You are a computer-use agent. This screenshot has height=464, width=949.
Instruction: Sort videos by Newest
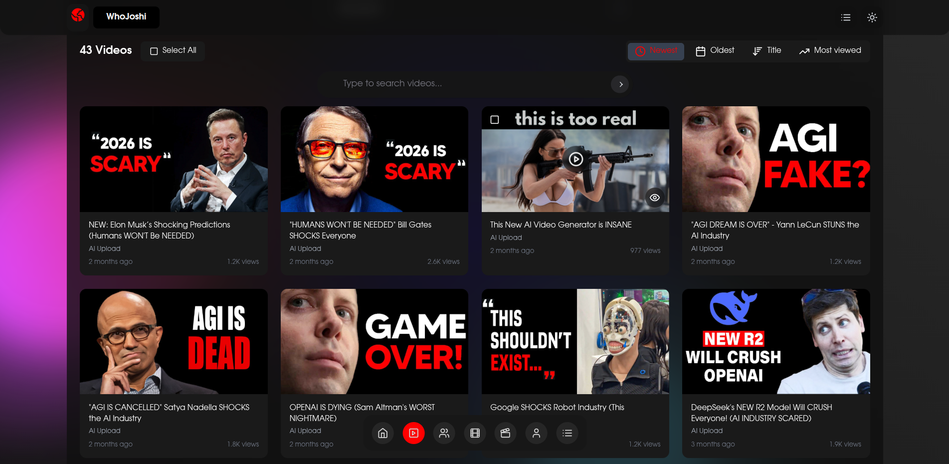[656, 51]
